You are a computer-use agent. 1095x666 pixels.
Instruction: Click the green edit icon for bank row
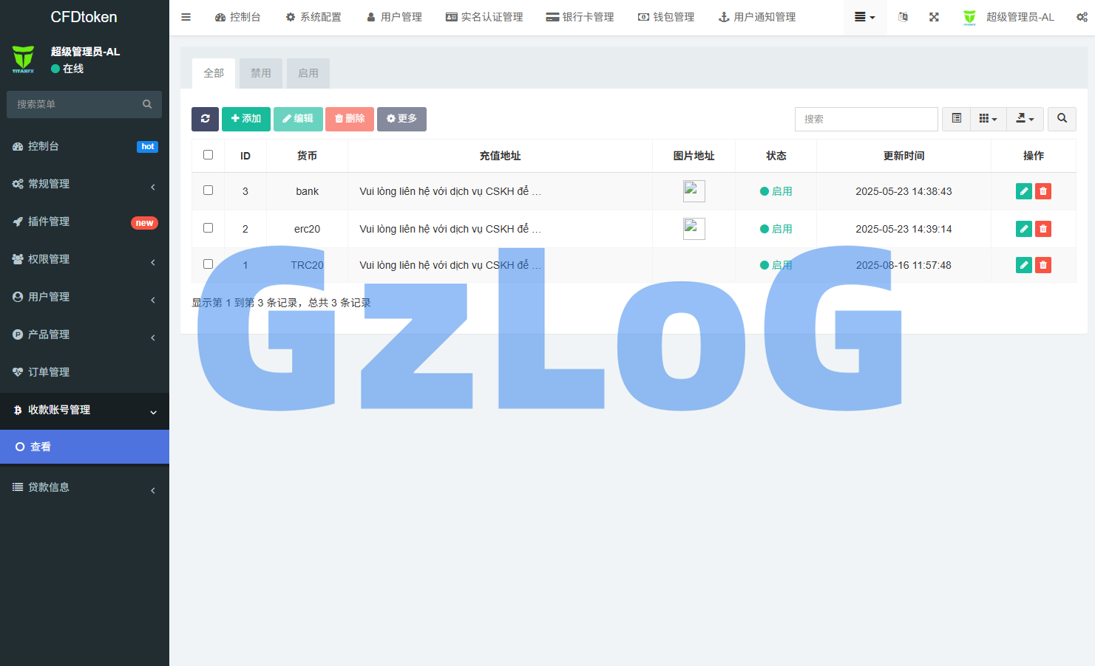pos(1023,191)
